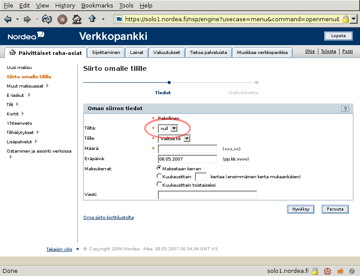Image resolution: width=360 pixels, height=276 pixels.
Task: Select Kuukausittain toistaiseksi radio option
Action: pyautogui.click(x=160, y=184)
